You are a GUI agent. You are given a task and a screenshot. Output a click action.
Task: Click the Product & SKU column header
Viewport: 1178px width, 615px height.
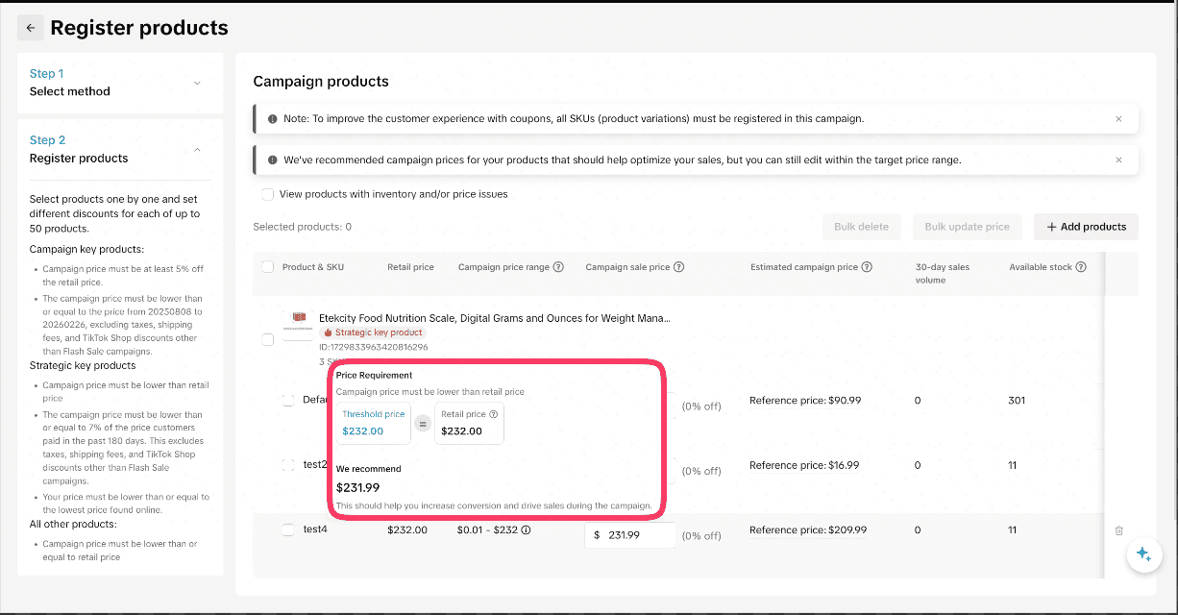pyautogui.click(x=313, y=267)
